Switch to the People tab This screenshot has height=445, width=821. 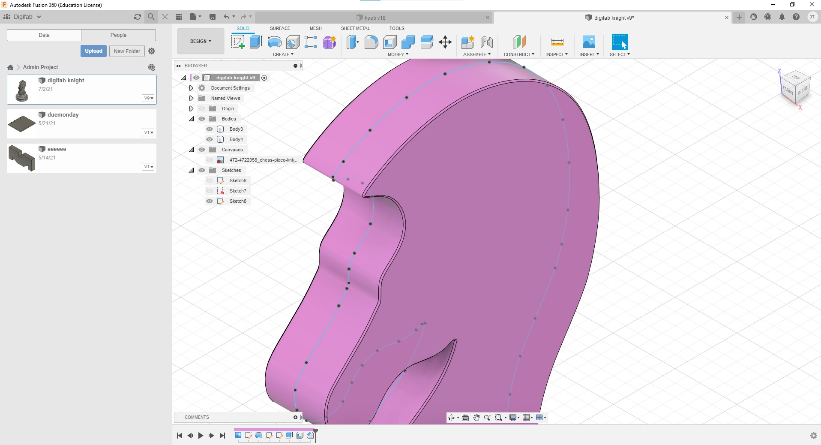pyautogui.click(x=118, y=35)
